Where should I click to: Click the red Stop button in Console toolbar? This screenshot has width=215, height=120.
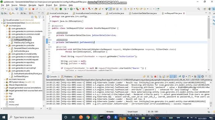click(155, 76)
